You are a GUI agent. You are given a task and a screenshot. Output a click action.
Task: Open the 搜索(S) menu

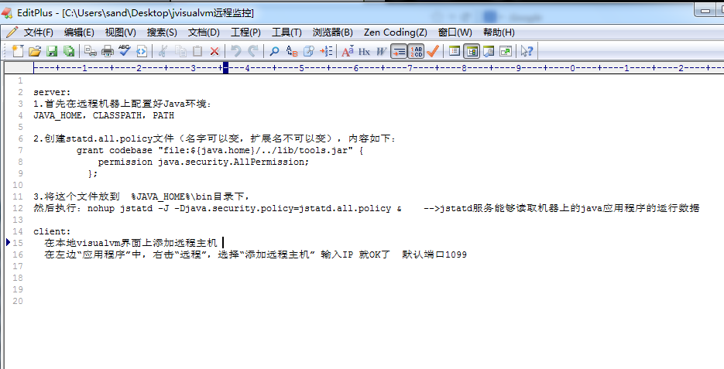coord(162,32)
